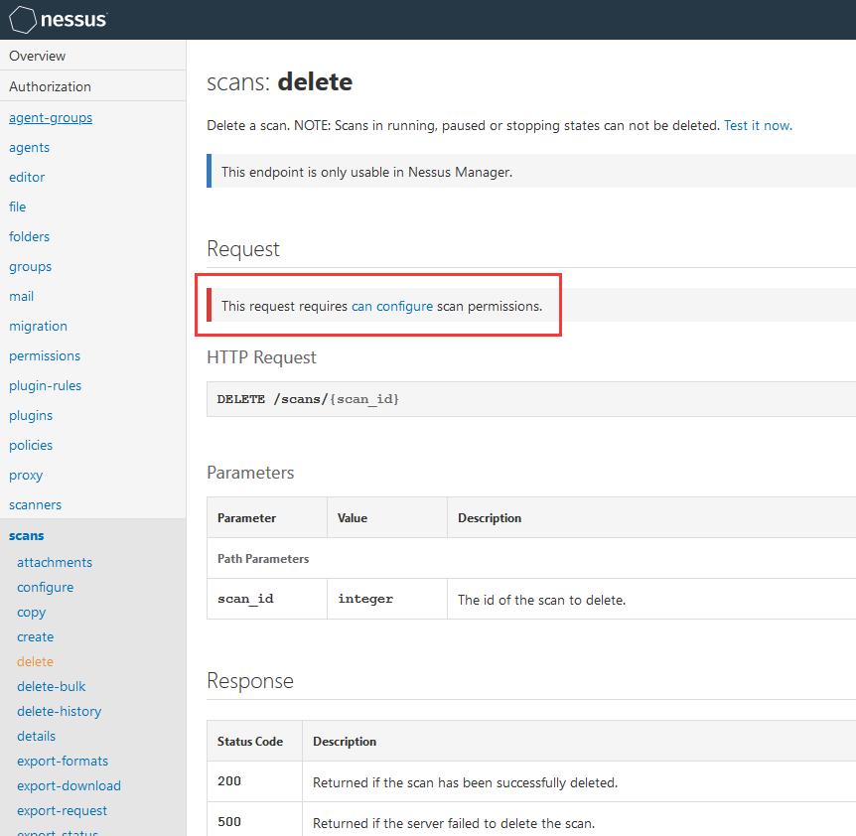Open the scanners section
The width and height of the screenshot is (856, 836).
[35, 504]
